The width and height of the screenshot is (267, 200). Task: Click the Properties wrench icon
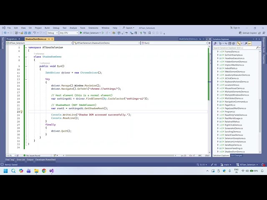point(246,43)
